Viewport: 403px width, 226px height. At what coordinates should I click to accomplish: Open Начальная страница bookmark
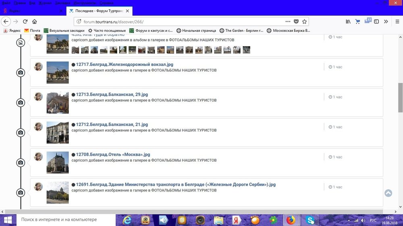point(196,31)
